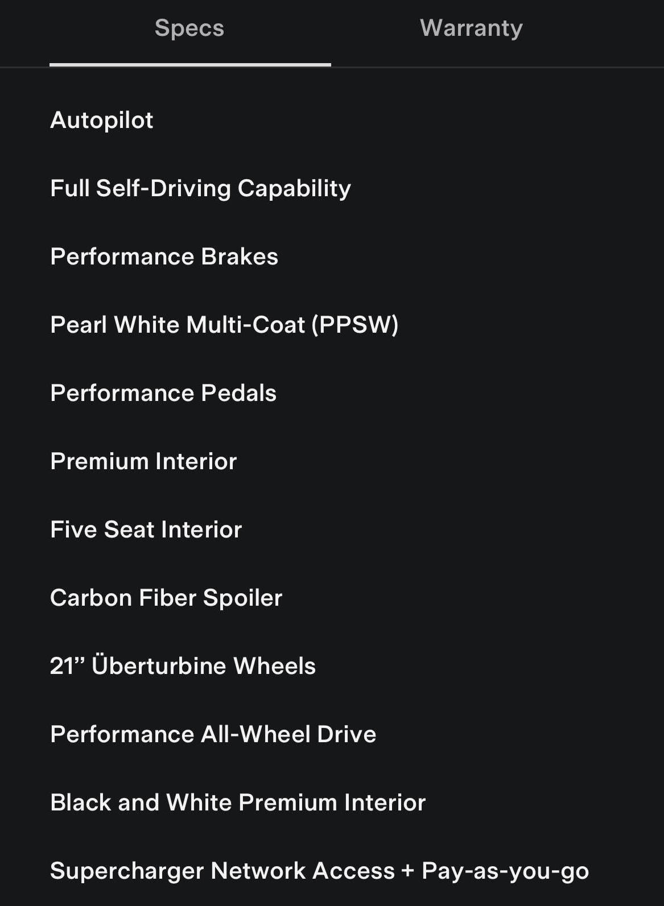Select the Specs tab

pyautogui.click(x=189, y=28)
